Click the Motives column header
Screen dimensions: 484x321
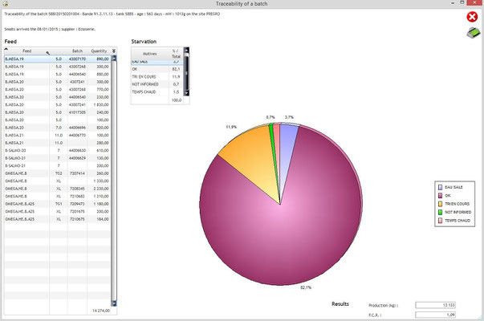coord(150,54)
